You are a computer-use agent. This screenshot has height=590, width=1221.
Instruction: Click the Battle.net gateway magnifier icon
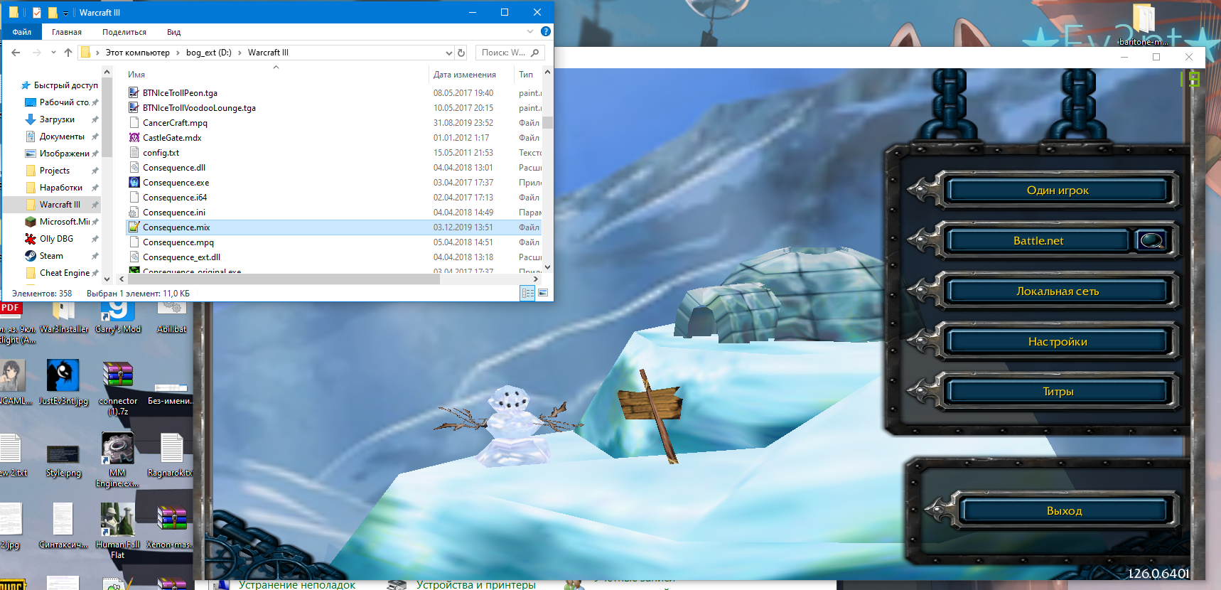click(1151, 241)
